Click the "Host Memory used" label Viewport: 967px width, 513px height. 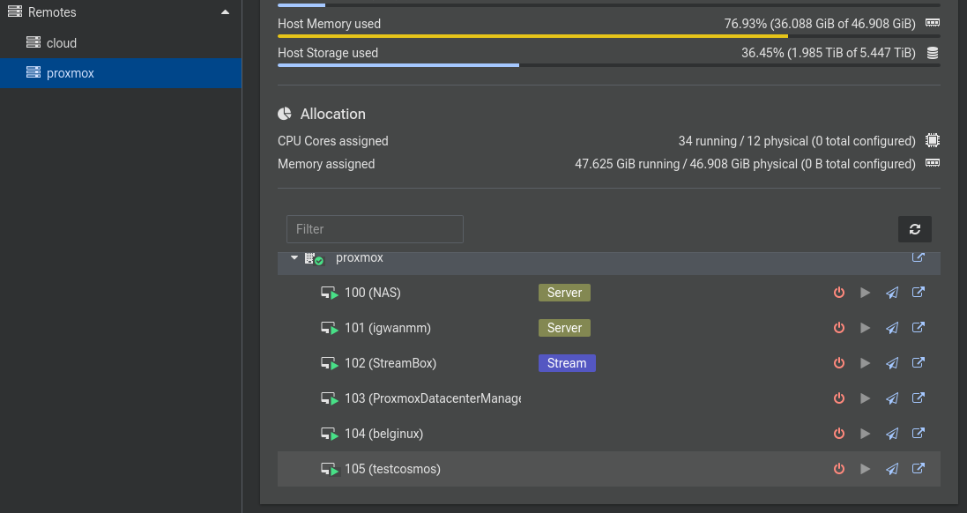(x=330, y=24)
